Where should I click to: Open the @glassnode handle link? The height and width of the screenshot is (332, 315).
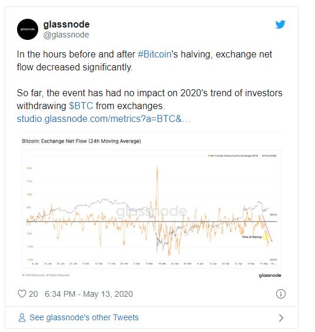click(66, 35)
